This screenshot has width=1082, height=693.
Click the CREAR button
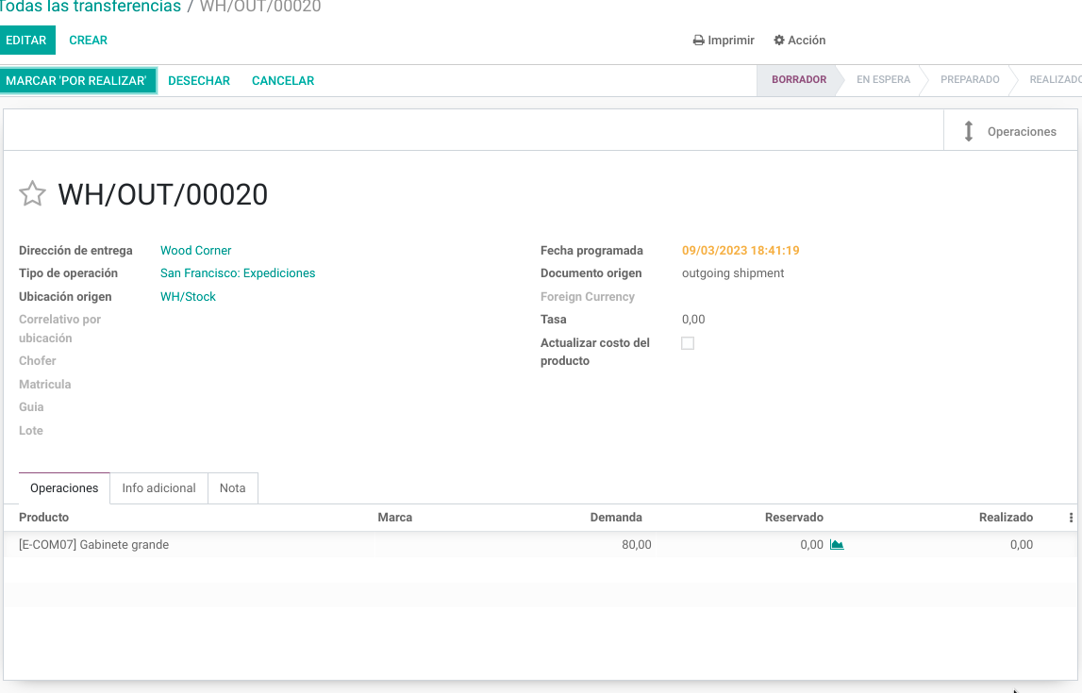tap(89, 40)
